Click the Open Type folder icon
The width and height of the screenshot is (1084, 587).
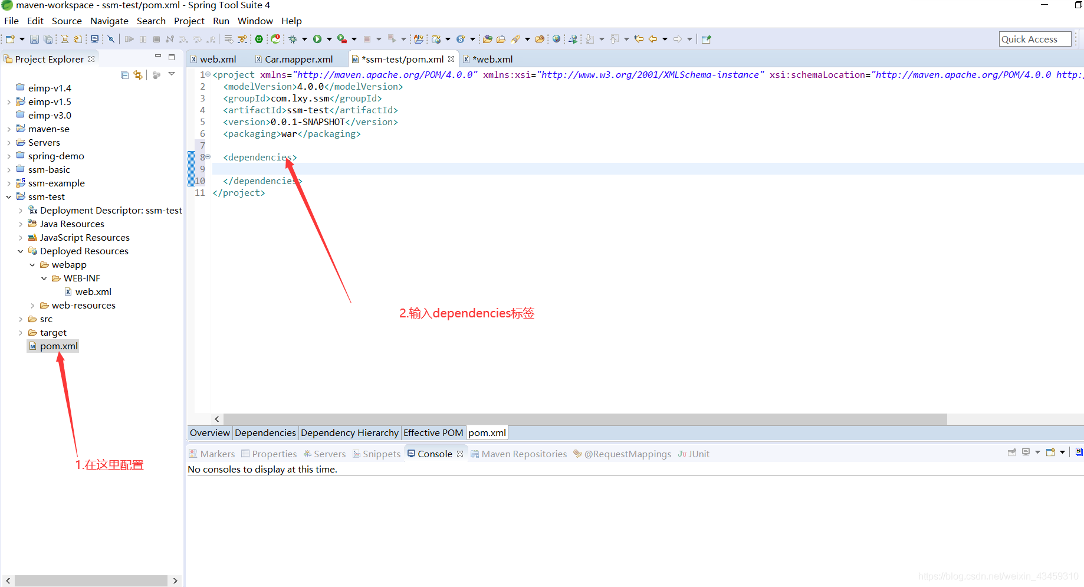(488, 39)
